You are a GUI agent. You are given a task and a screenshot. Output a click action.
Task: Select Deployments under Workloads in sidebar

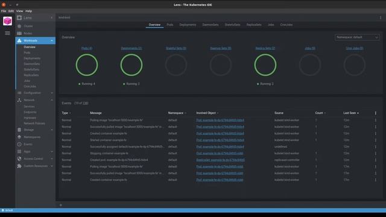click(x=32, y=58)
